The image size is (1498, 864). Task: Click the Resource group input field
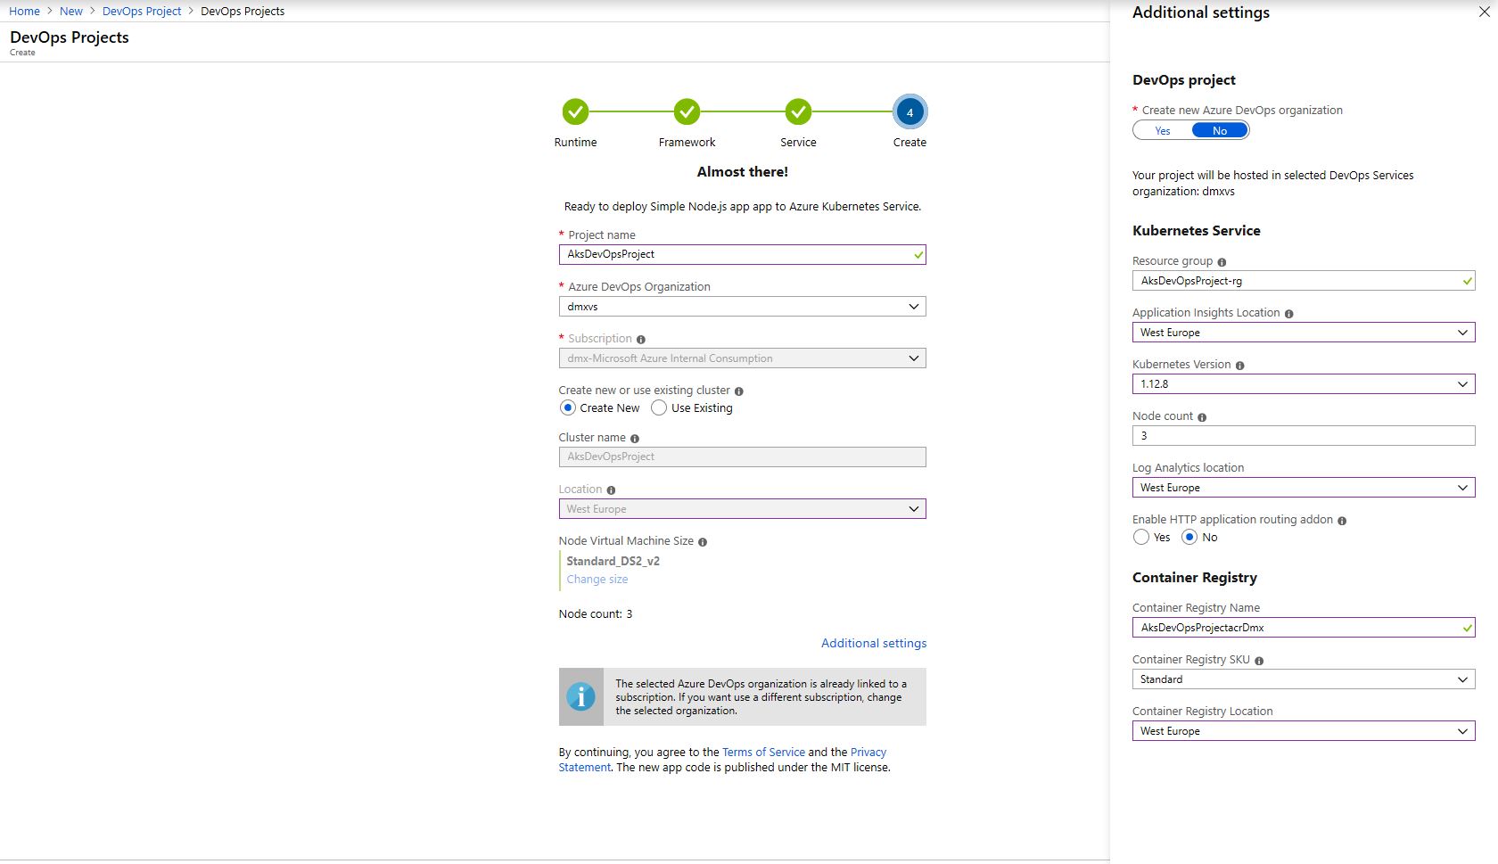point(1304,281)
